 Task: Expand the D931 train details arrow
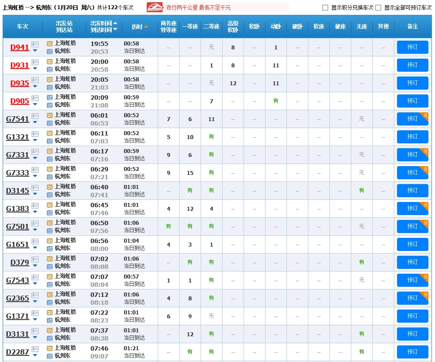[35, 69]
